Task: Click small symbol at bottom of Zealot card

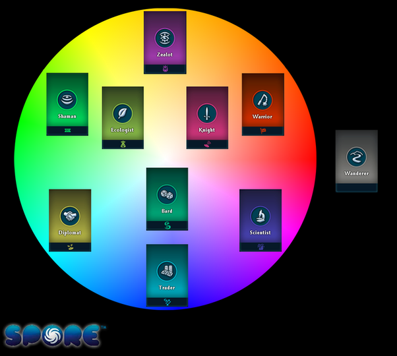Action: click(165, 69)
